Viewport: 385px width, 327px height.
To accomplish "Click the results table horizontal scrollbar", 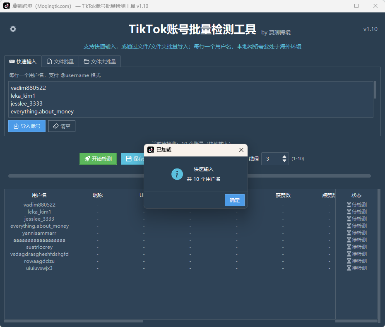I will (x=73, y=321).
